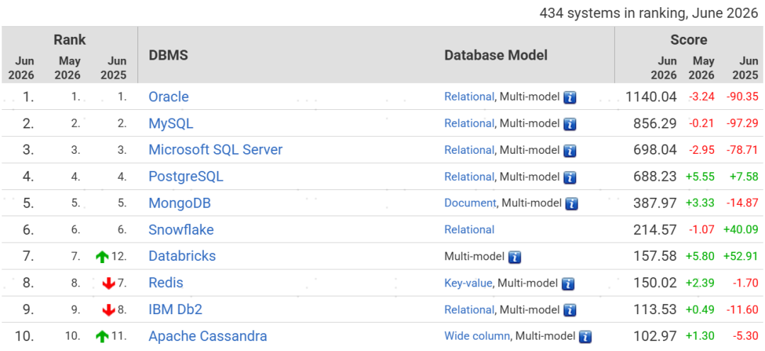
Task: Click the -97.29 yearly change for MySQL
Action: (742, 123)
